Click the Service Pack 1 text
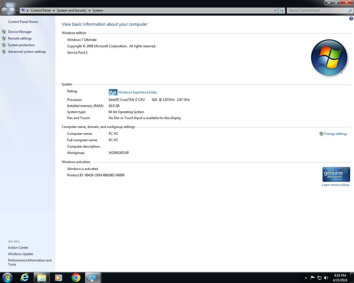354x283 pixels. (77, 53)
